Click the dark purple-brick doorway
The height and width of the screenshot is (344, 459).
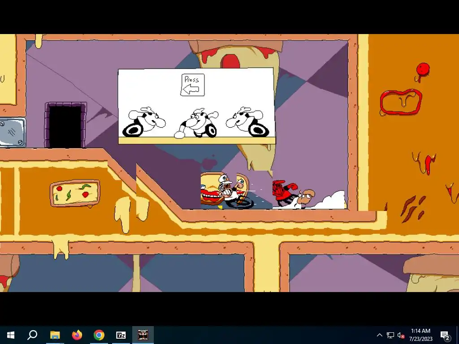point(65,125)
